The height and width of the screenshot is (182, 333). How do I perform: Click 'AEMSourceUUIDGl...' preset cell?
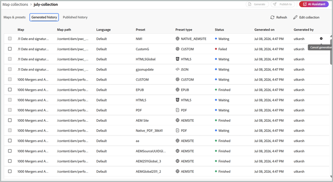[x=151, y=151]
